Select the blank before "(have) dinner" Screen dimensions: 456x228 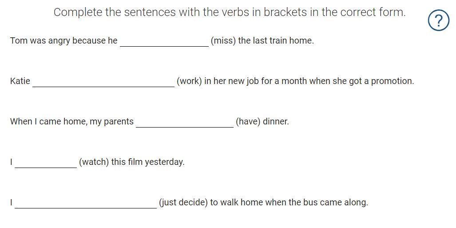(185, 122)
